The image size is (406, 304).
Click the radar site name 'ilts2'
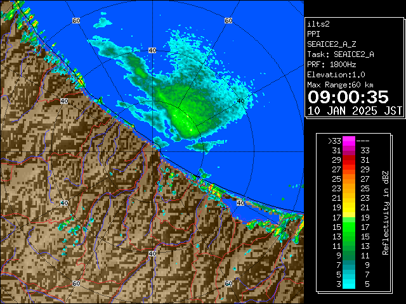[318, 24]
